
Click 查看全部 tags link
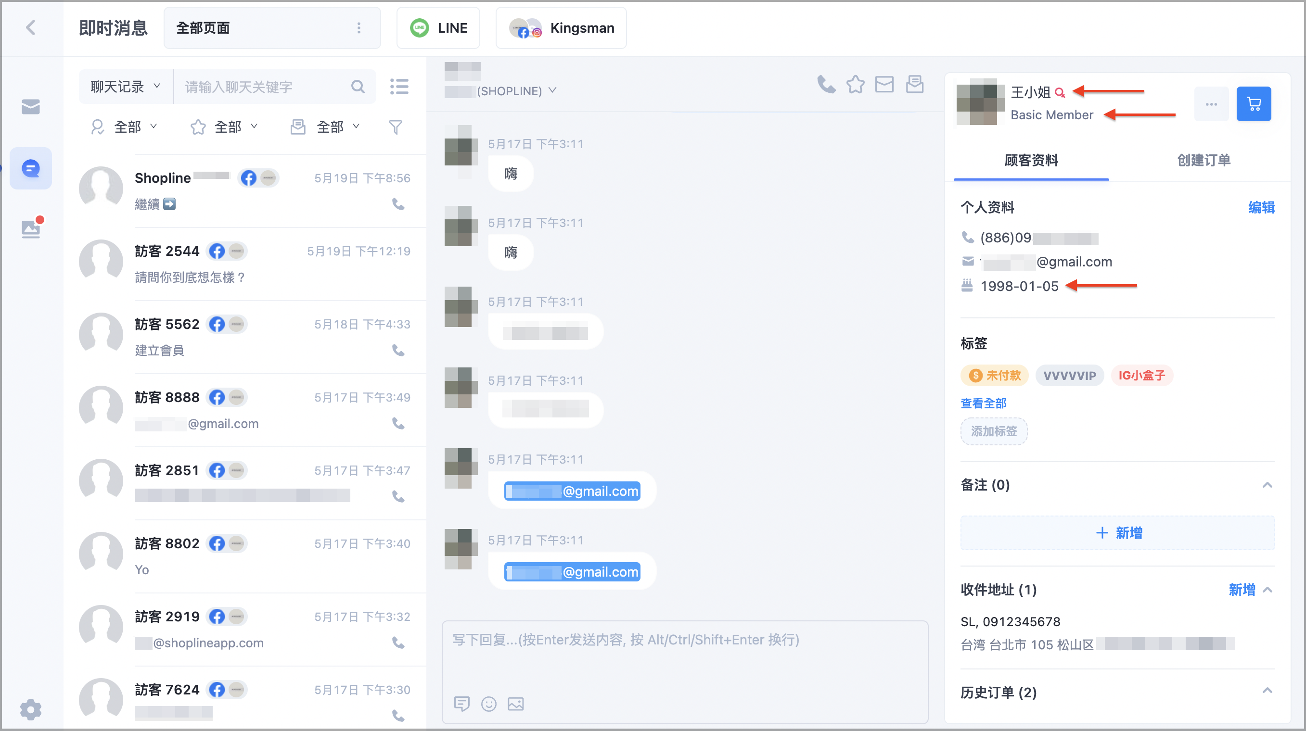(x=984, y=403)
